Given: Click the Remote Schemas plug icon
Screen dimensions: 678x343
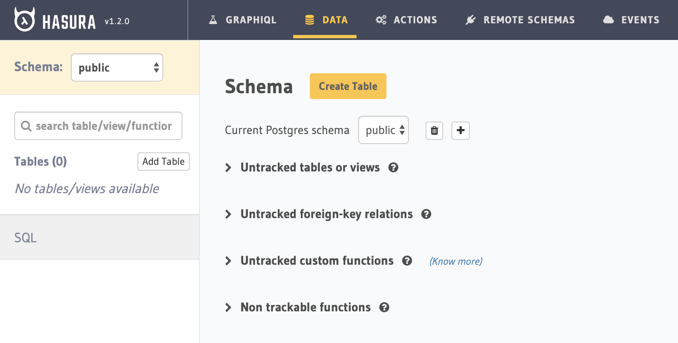Looking at the screenshot, I should 471,20.
